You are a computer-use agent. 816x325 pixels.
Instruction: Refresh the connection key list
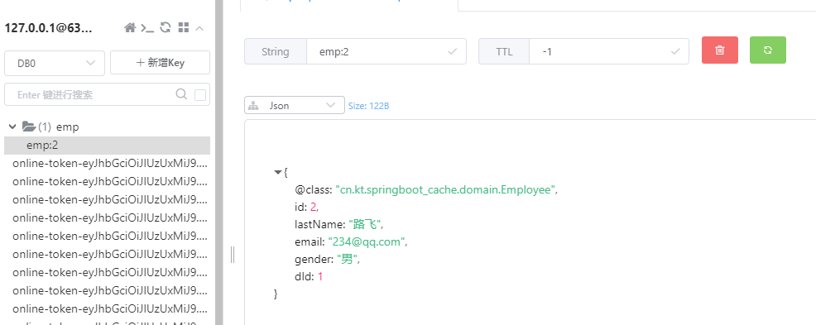[x=166, y=27]
